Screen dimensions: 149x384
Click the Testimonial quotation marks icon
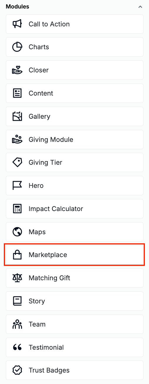tap(17, 347)
